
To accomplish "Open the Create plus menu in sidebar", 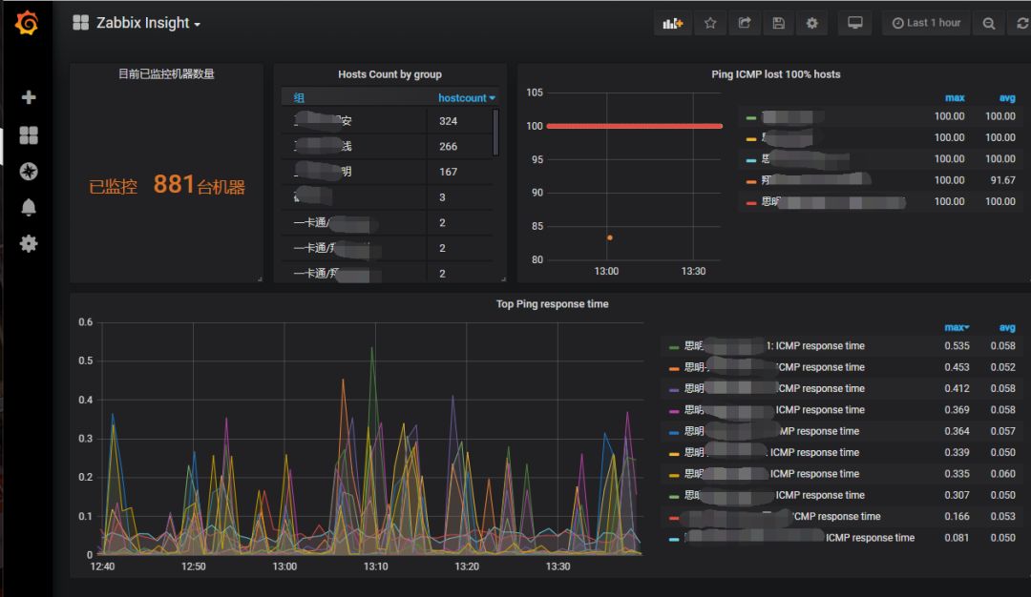I will pyautogui.click(x=29, y=97).
